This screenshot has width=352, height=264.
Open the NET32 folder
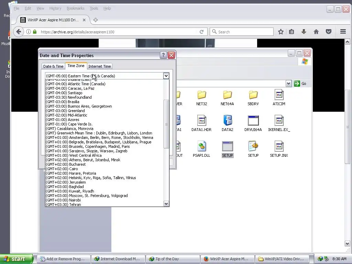click(x=201, y=98)
